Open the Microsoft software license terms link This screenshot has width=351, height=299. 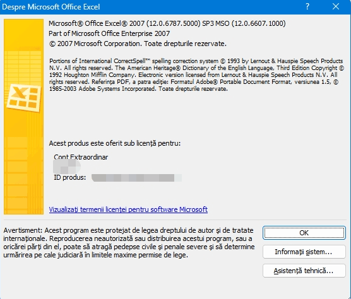pyautogui.click(x=128, y=209)
